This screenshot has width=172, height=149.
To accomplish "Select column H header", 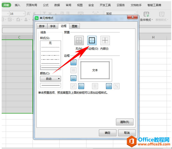I will coord(153,37).
